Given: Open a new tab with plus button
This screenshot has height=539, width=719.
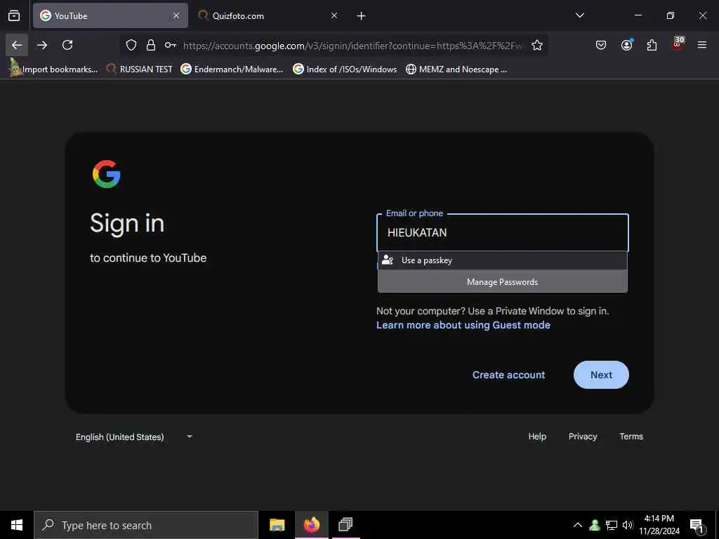Looking at the screenshot, I should (x=361, y=16).
